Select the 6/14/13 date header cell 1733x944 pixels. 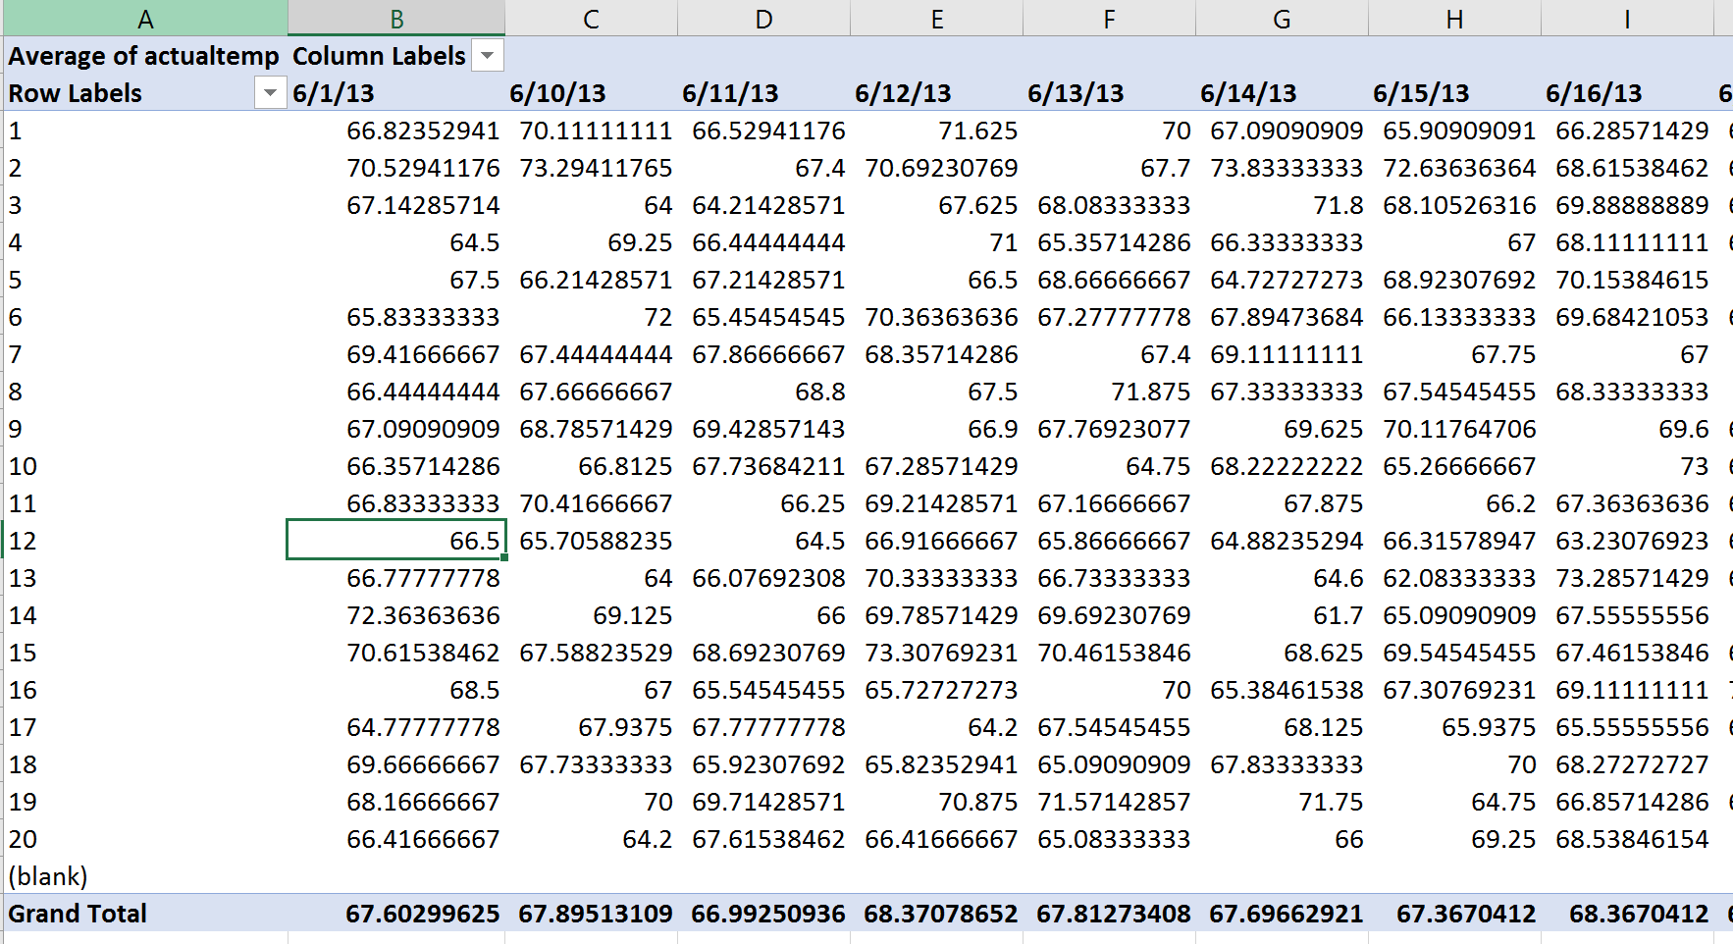click(x=1282, y=93)
